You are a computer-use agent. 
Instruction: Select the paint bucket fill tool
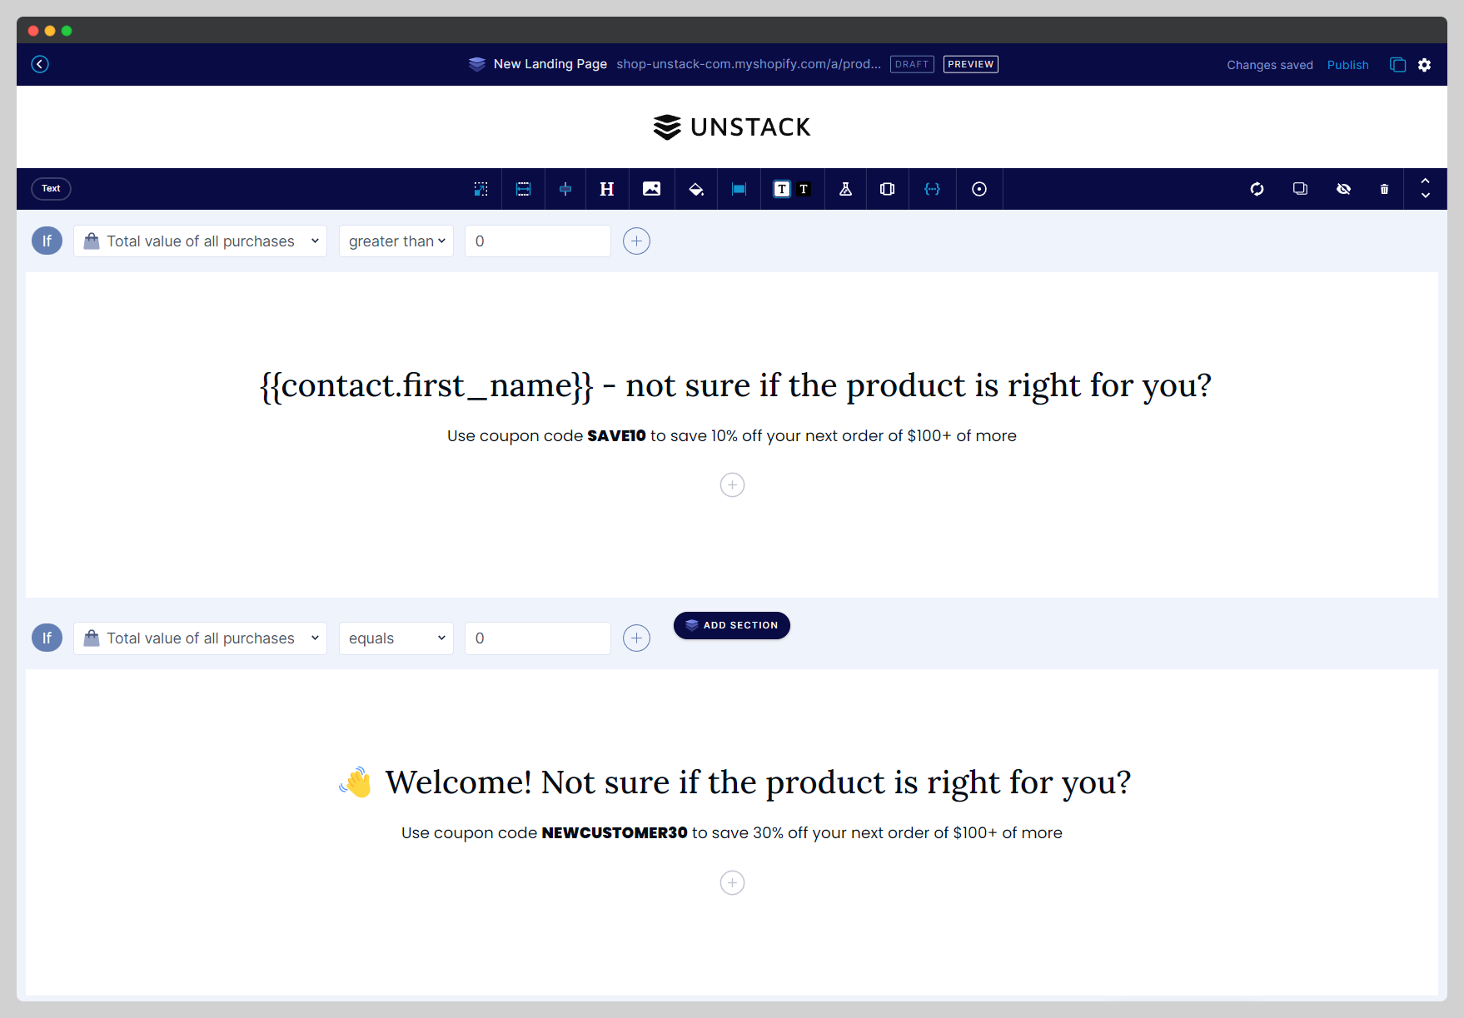(x=695, y=189)
